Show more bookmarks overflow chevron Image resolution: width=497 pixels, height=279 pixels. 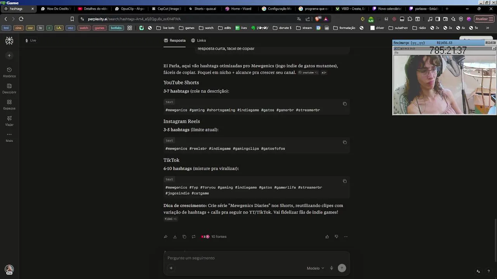tap(488, 28)
